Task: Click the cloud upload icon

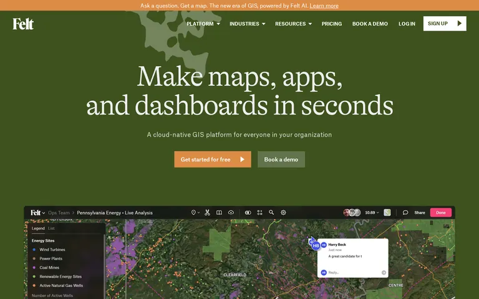Action: (x=231, y=212)
